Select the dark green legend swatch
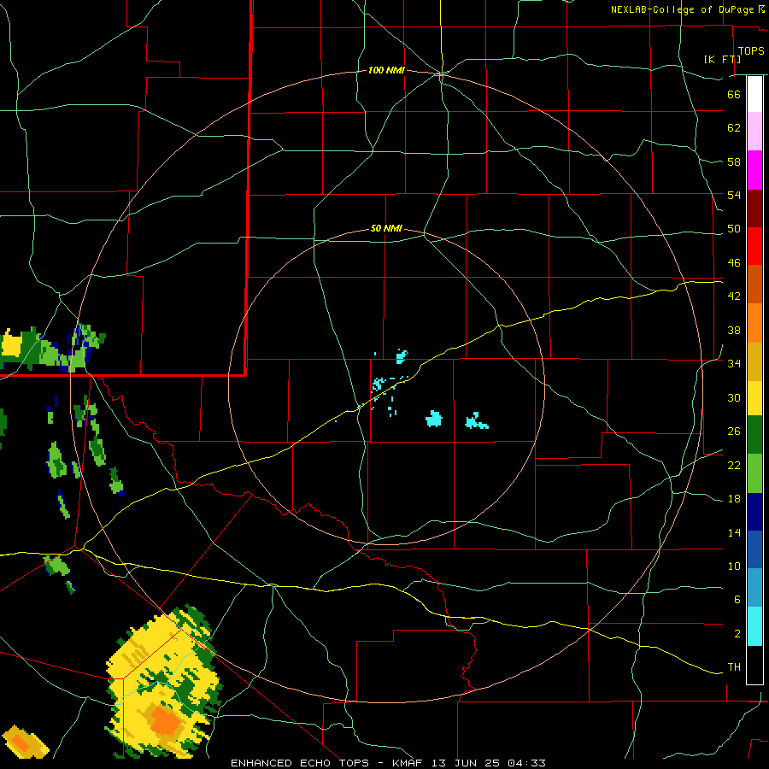769x769 pixels. 754,435
